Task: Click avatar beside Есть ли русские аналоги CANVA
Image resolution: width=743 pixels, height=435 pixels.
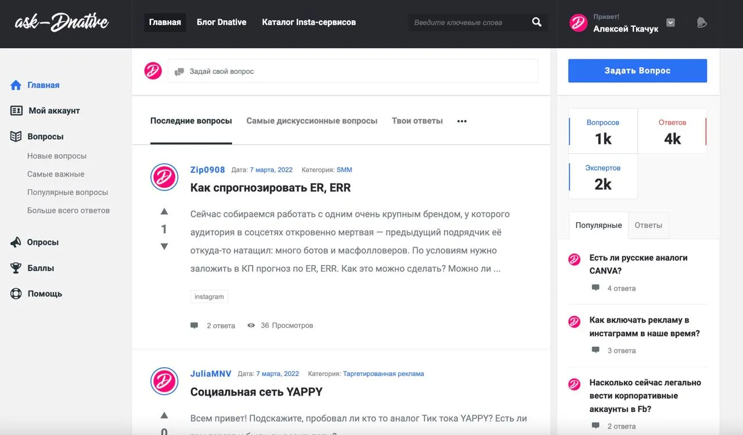Action: coord(575,259)
